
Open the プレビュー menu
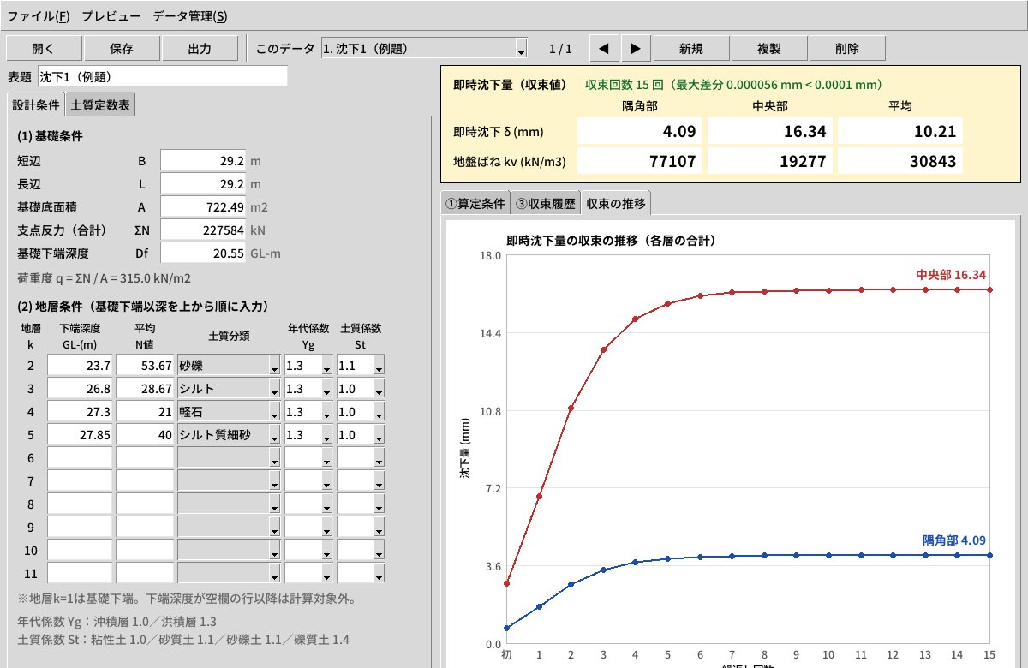[111, 15]
